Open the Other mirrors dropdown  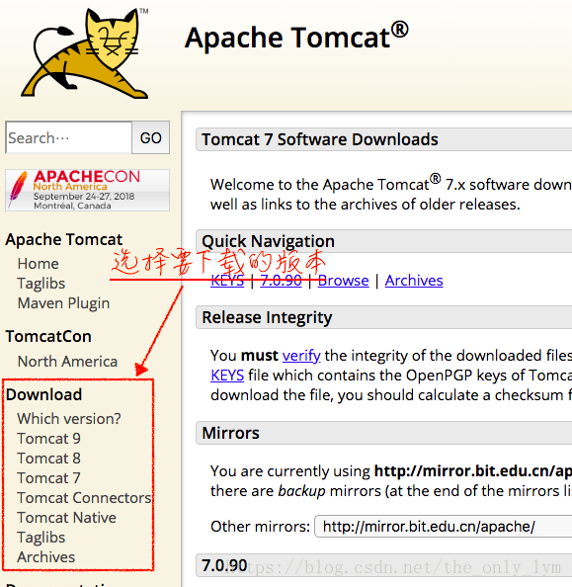coord(444,527)
